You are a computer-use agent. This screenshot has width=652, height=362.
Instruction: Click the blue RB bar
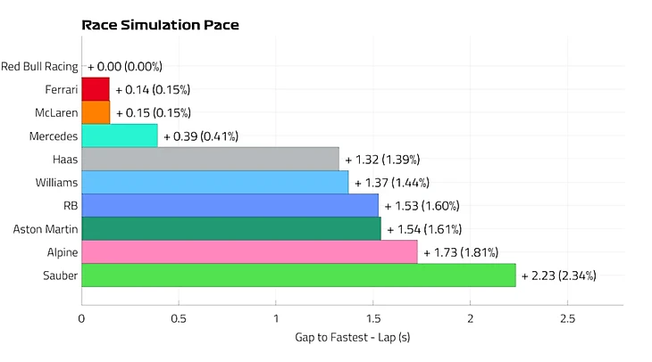pos(230,206)
